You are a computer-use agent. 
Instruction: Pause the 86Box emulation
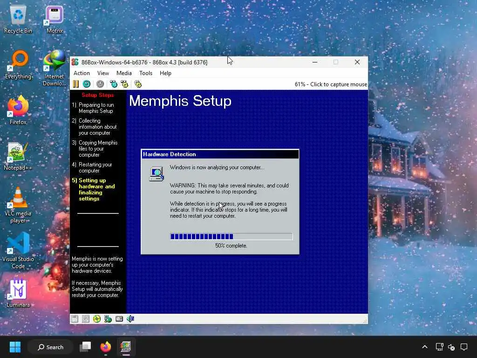[x=76, y=84]
